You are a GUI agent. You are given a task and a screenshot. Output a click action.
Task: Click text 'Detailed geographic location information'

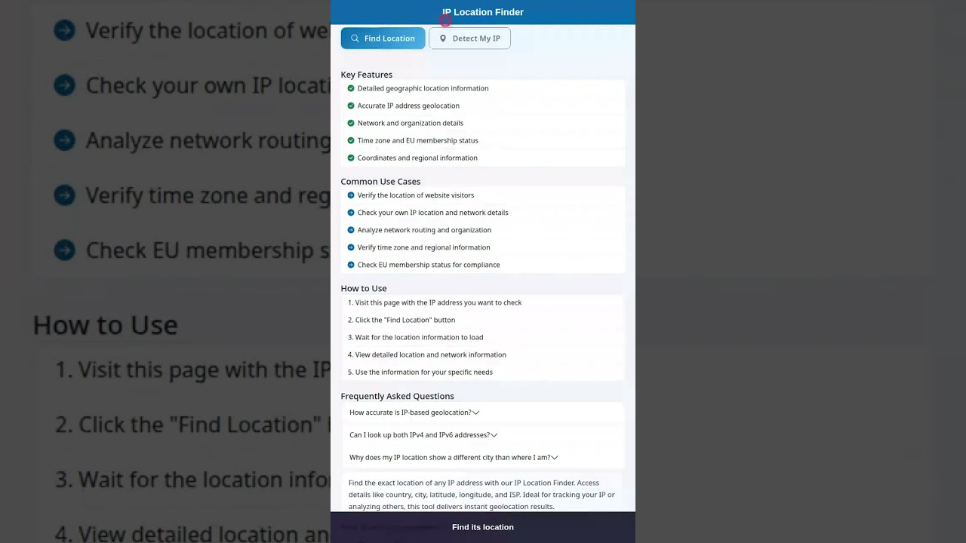point(423,88)
